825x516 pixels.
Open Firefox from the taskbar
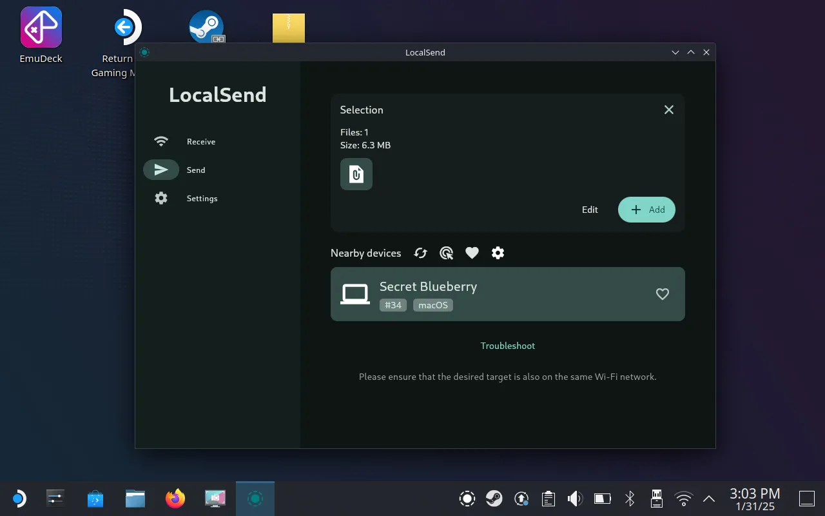175,499
